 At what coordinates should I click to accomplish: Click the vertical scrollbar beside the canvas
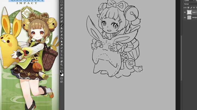point(181,58)
